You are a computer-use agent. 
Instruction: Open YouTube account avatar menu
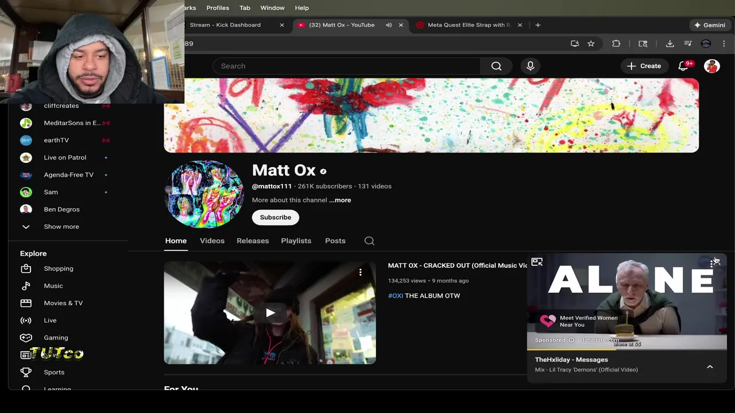712,66
